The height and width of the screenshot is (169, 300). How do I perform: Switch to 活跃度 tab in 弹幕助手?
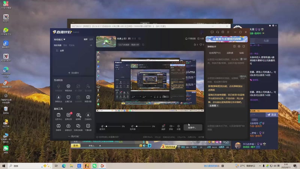(x=230, y=53)
